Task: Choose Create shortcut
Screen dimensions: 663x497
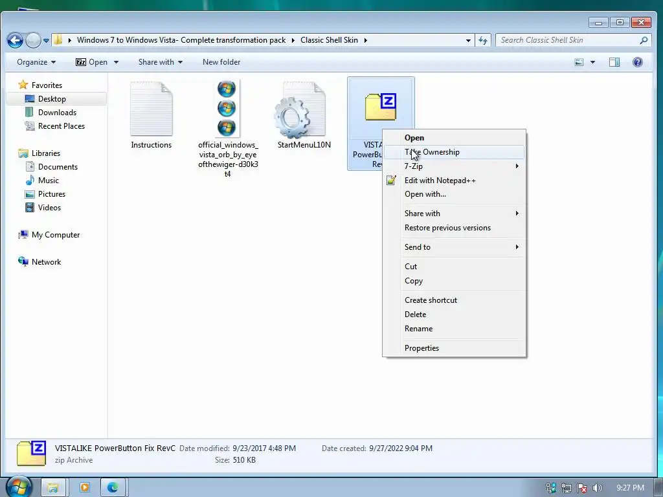Action: [x=454, y=300]
